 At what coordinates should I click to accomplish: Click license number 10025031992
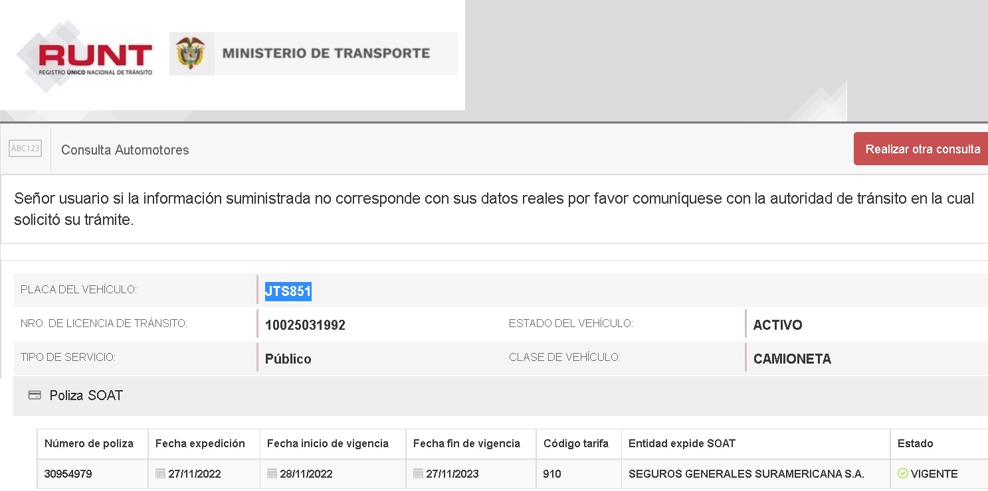(305, 325)
